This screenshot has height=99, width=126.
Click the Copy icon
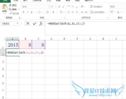(x=10, y=9)
